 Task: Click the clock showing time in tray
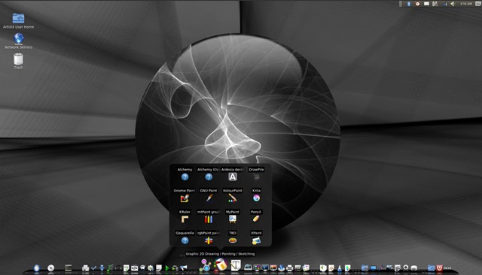[466, 4]
